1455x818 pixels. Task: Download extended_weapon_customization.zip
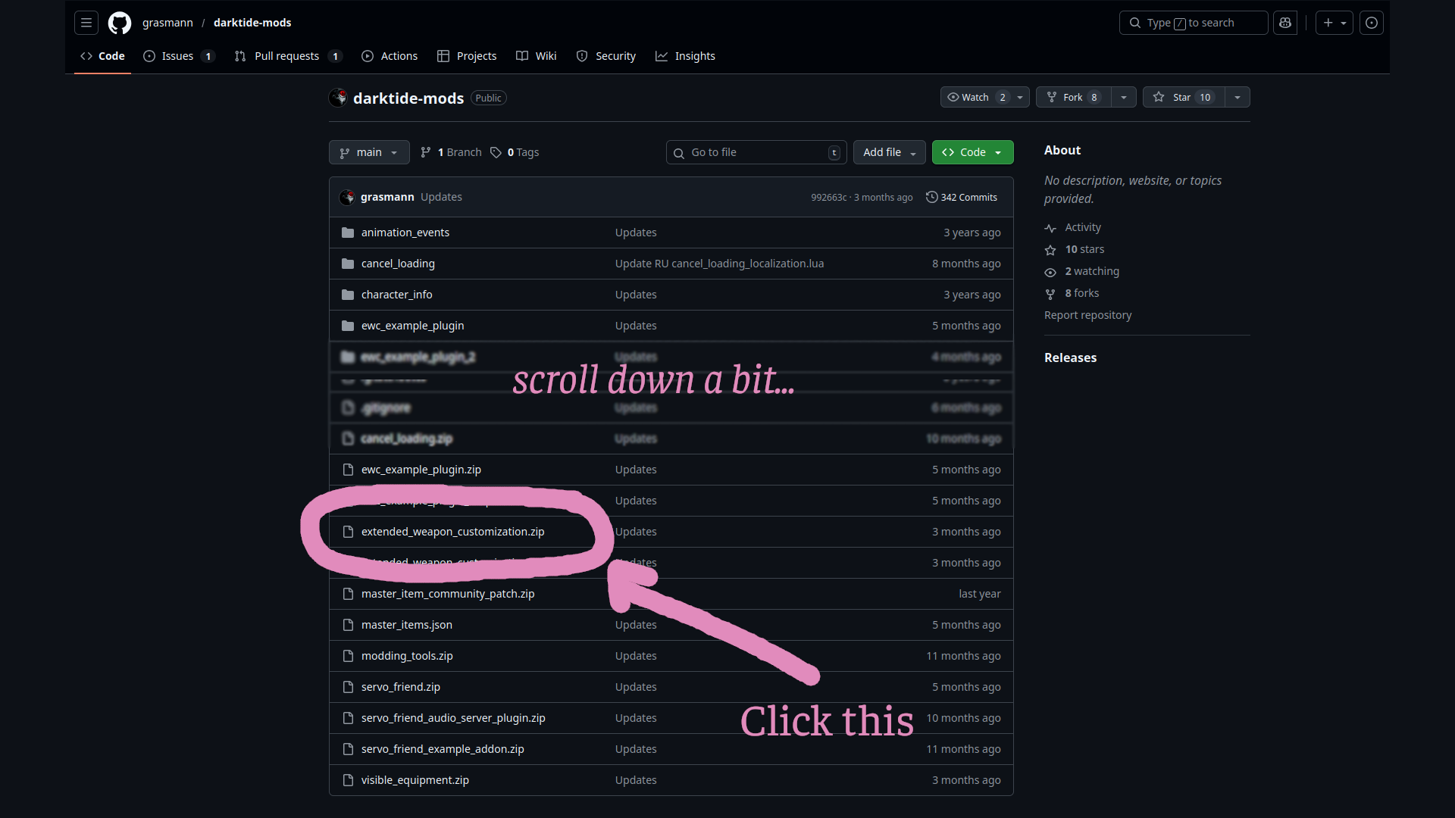point(452,532)
